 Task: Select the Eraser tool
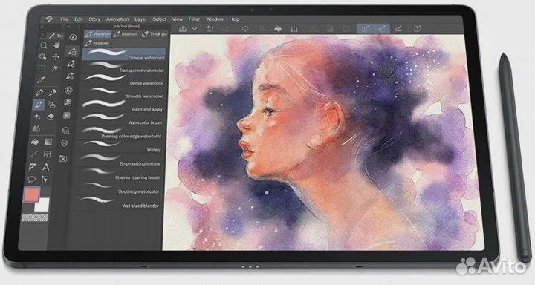(x=51, y=117)
